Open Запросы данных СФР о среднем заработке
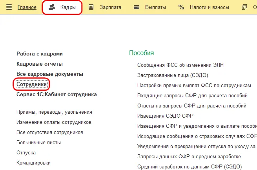The image size is (257, 170). point(189,156)
